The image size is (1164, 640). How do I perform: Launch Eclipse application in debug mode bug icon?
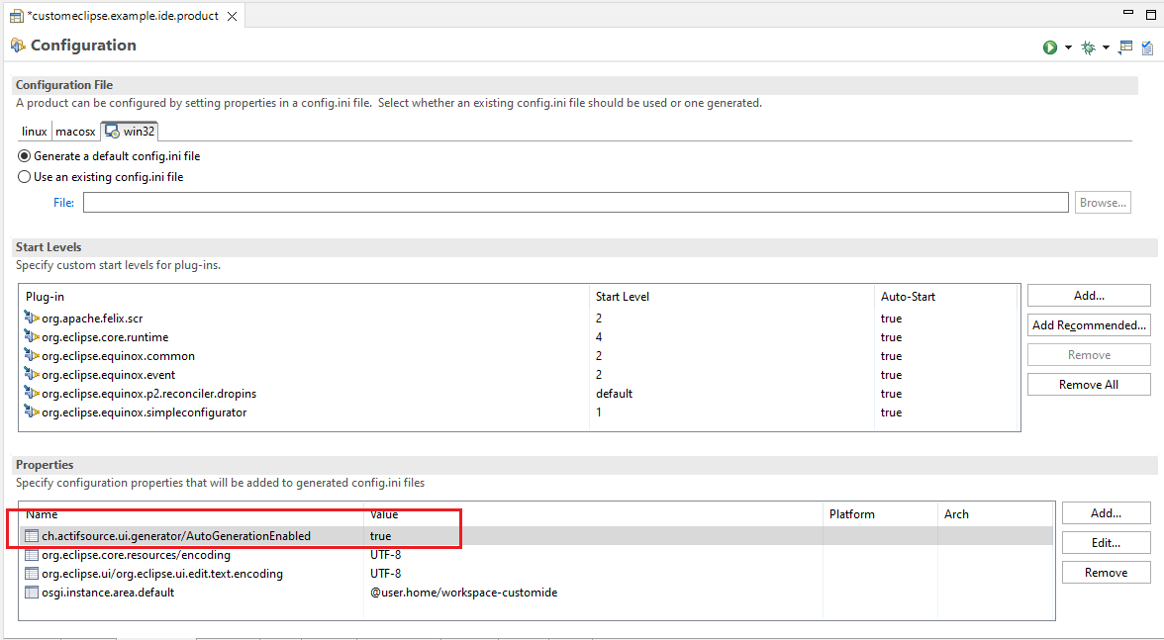pos(1088,47)
